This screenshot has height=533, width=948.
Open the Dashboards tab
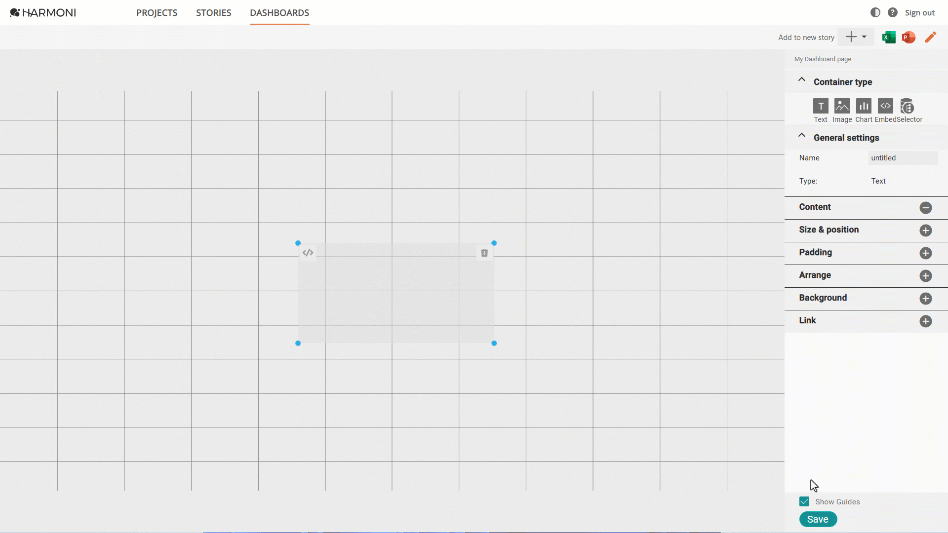tap(279, 13)
